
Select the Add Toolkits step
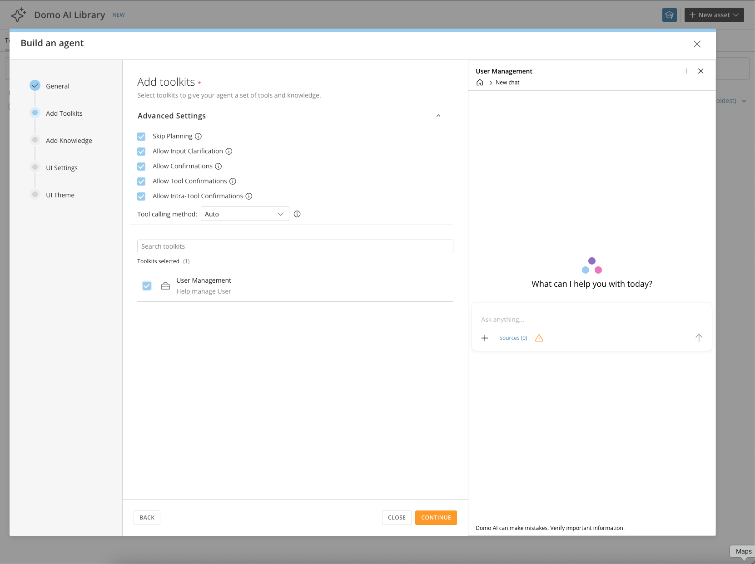tap(64, 113)
